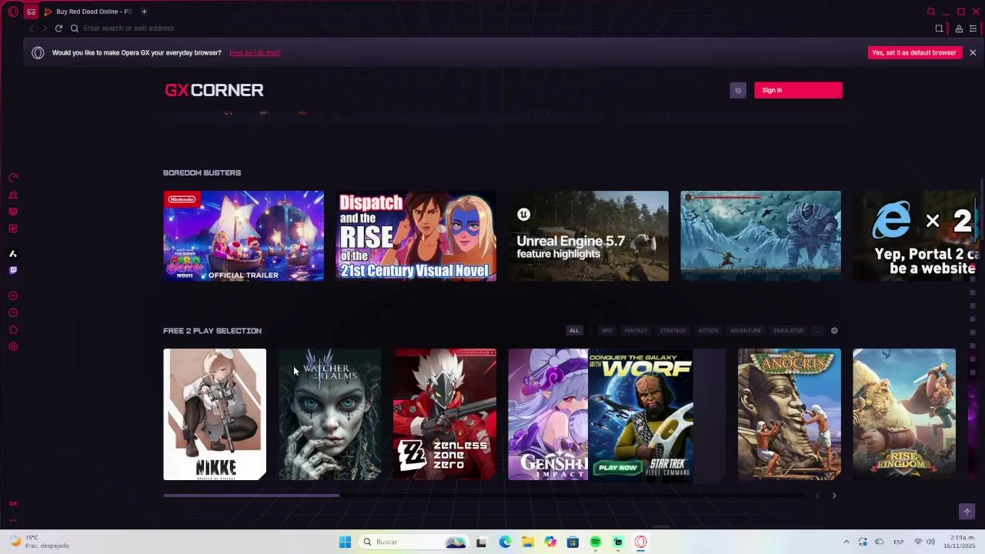Open the Watcher of Realms game card

329,414
